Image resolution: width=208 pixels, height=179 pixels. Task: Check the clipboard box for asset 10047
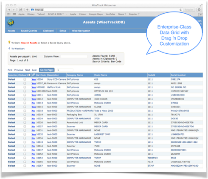point(25,150)
